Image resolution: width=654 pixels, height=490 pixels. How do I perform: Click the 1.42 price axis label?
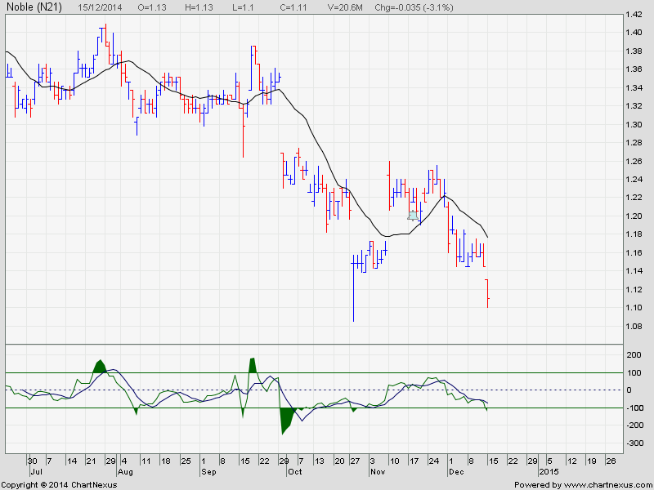[x=634, y=15]
